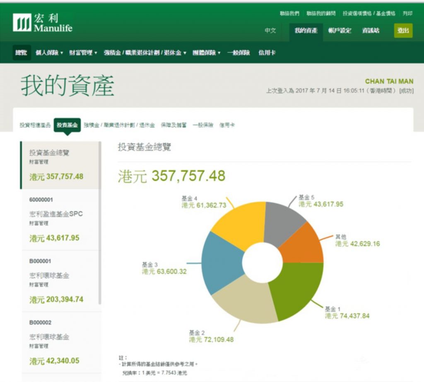Click the value 港元 42,629.16
Viewport: 424px width, 382px height.
(358, 244)
